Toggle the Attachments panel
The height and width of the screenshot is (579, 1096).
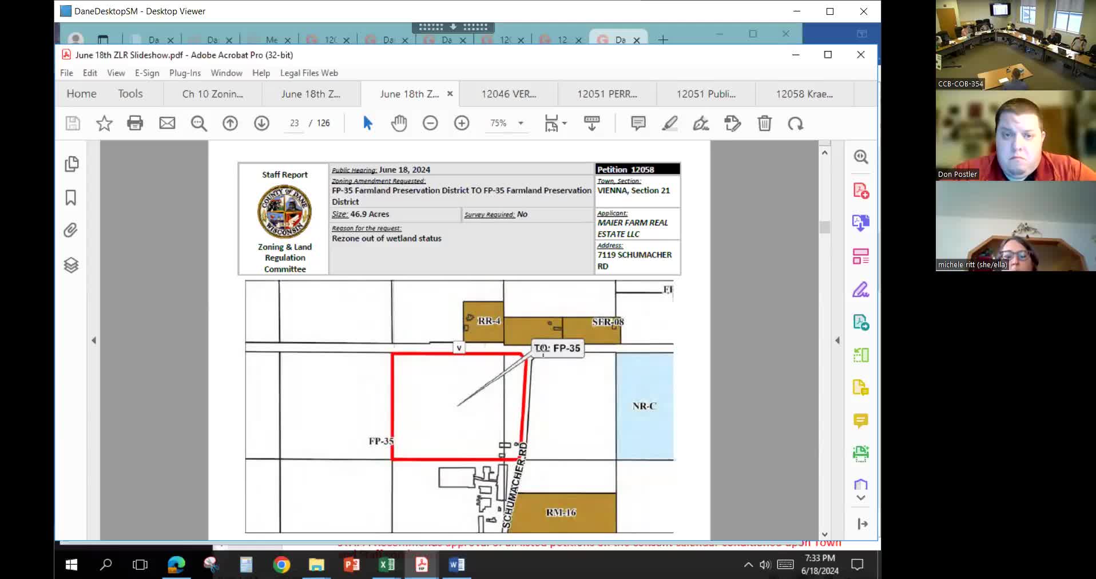click(71, 231)
